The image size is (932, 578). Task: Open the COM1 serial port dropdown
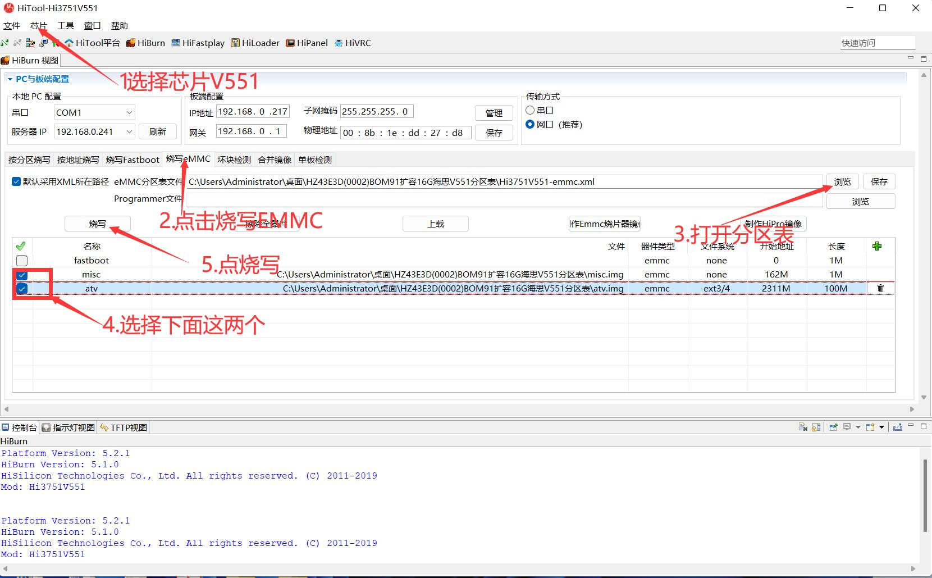[129, 113]
